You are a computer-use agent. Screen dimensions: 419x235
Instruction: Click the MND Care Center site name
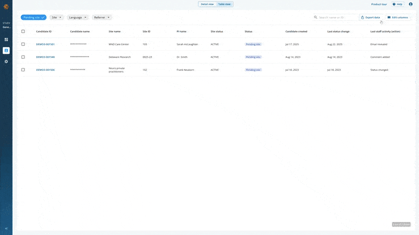[x=118, y=44]
